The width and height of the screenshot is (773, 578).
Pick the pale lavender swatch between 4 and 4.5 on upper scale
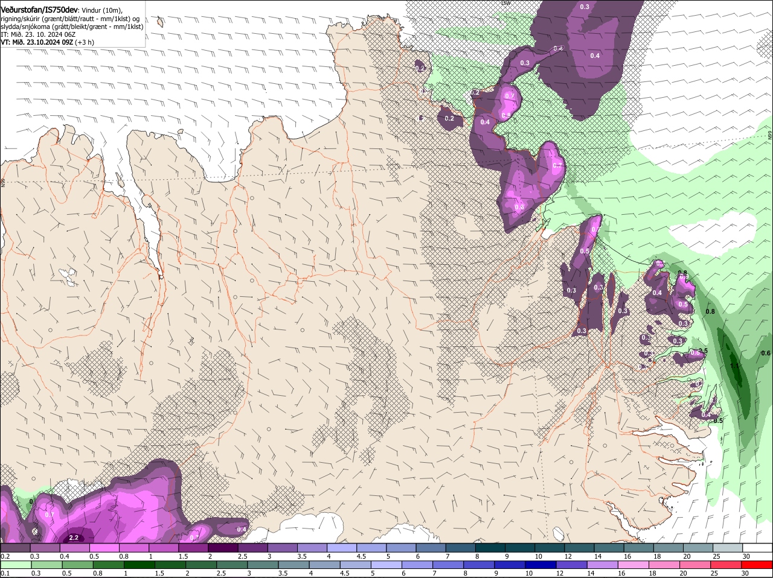click(341, 548)
